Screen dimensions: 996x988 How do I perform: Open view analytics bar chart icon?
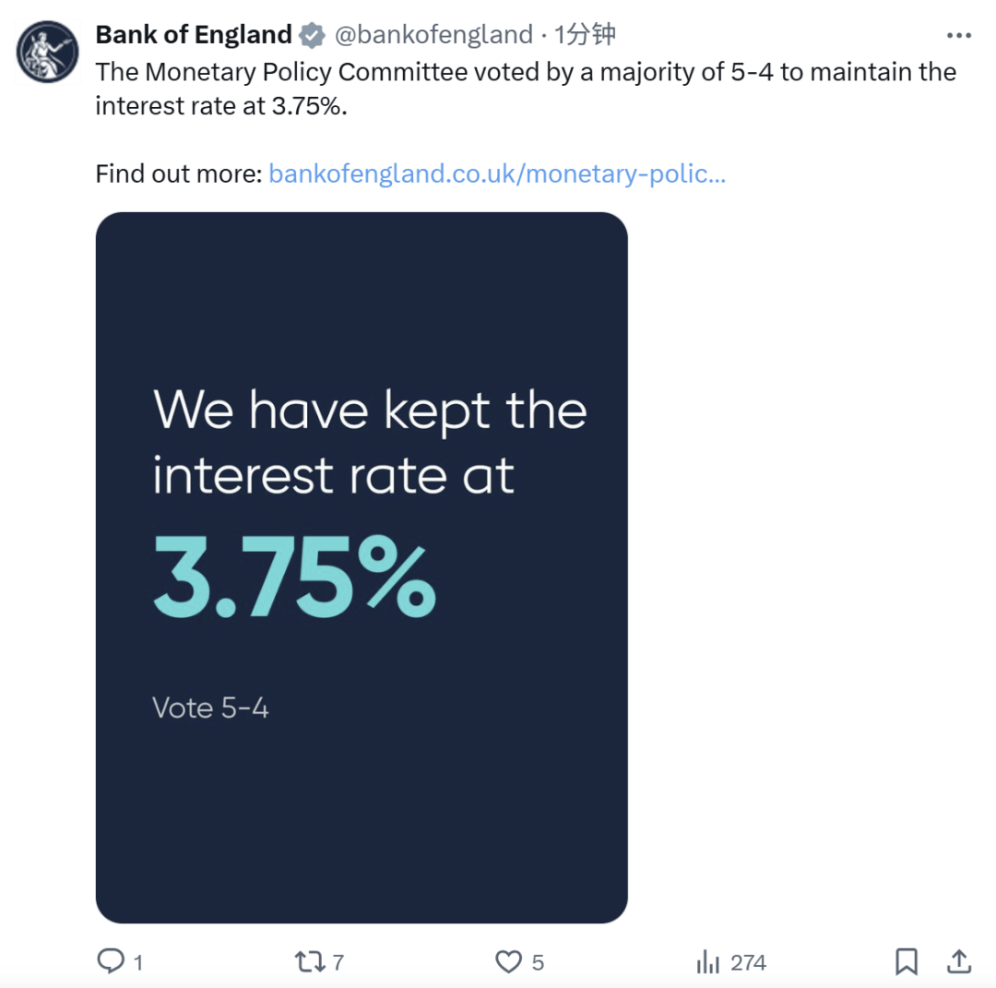(x=708, y=961)
